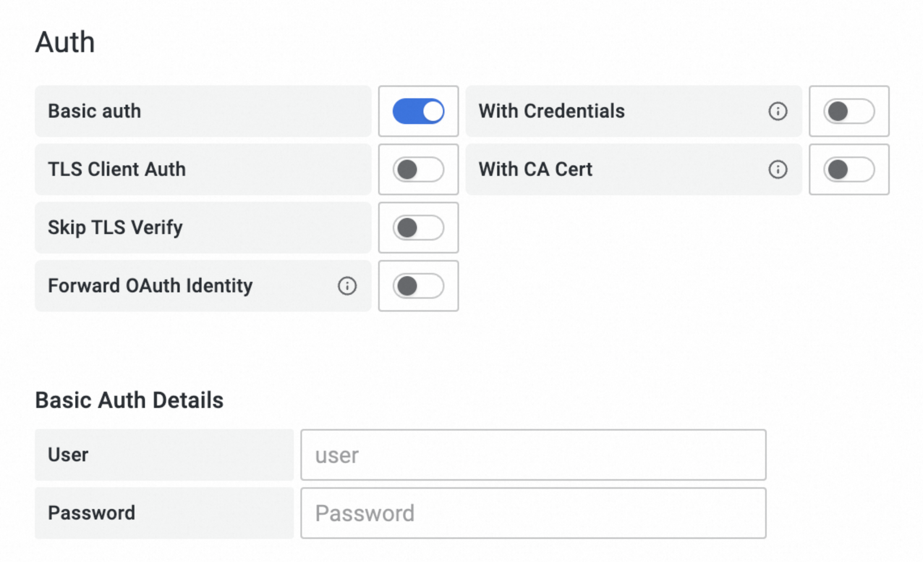Click the TLS Client Auth label
Image resolution: width=923 pixels, height=562 pixels.
(x=117, y=169)
